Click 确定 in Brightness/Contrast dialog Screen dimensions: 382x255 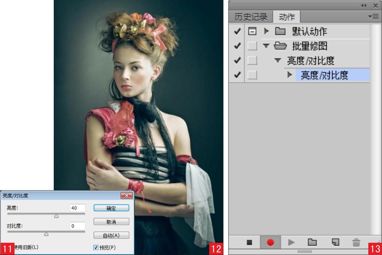coord(111,208)
